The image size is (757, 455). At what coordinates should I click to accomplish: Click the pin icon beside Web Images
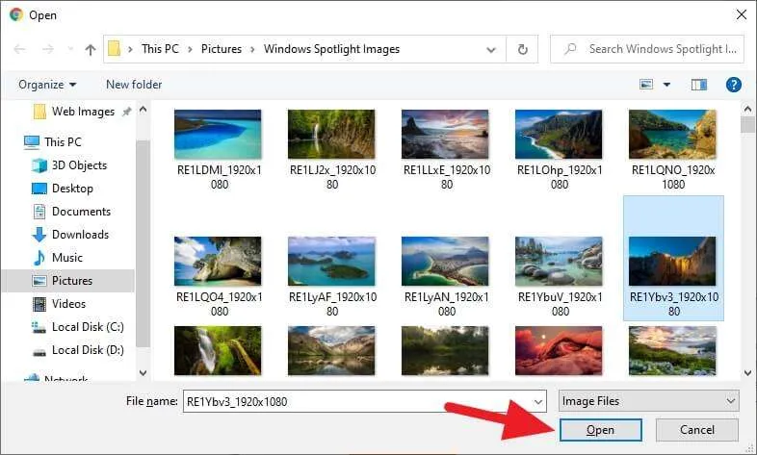click(126, 112)
